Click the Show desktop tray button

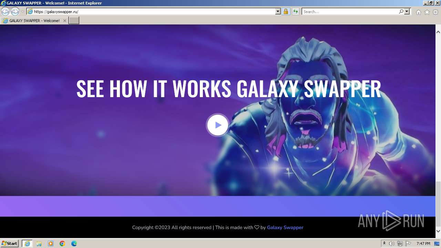click(x=437, y=244)
